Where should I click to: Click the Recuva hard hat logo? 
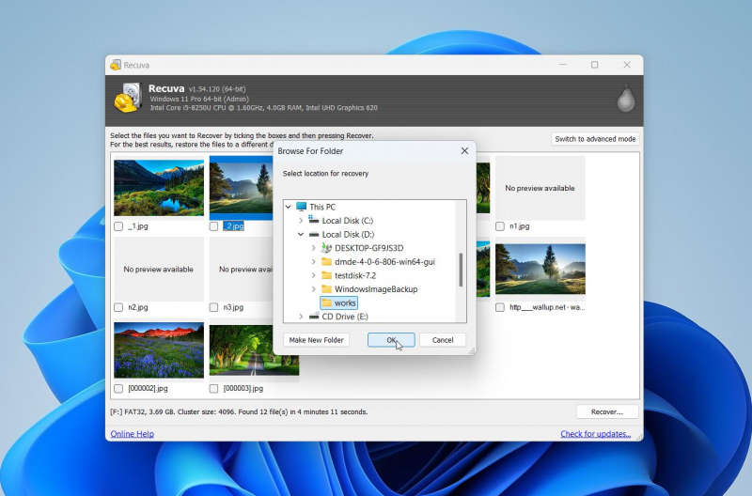click(x=128, y=98)
